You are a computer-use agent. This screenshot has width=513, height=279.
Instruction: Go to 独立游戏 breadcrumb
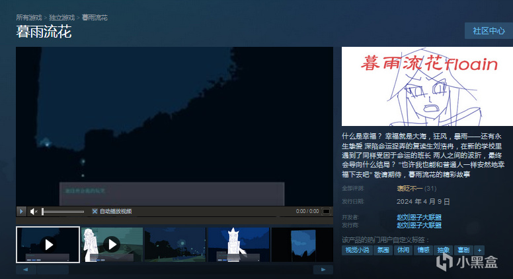pos(62,18)
